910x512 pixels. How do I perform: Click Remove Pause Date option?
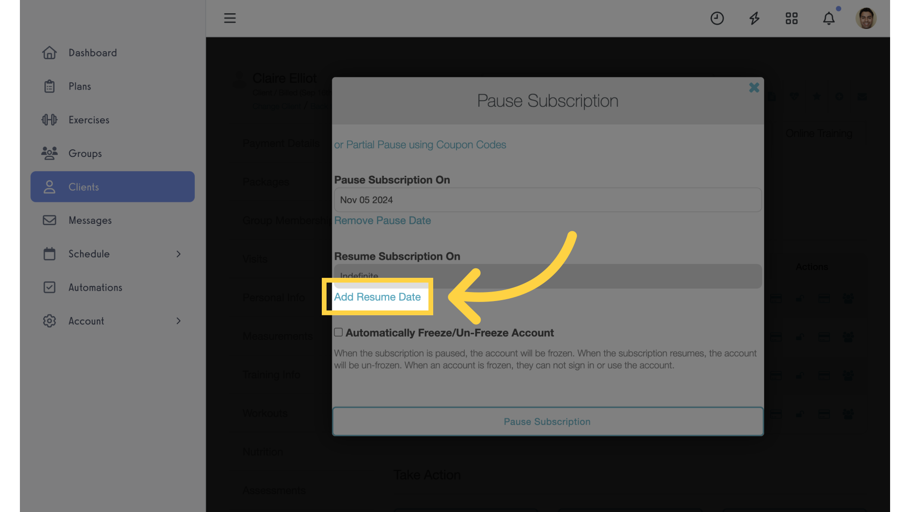point(382,220)
